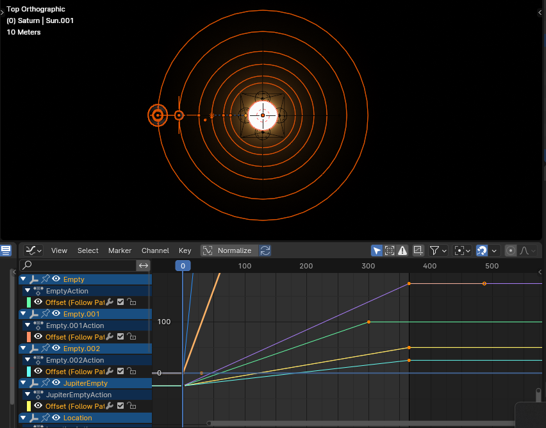This screenshot has height=428, width=546.
Task: Click the proportional editing circle icon
Action: coord(511,251)
